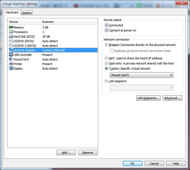Click the Device column header

pos(24,22)
